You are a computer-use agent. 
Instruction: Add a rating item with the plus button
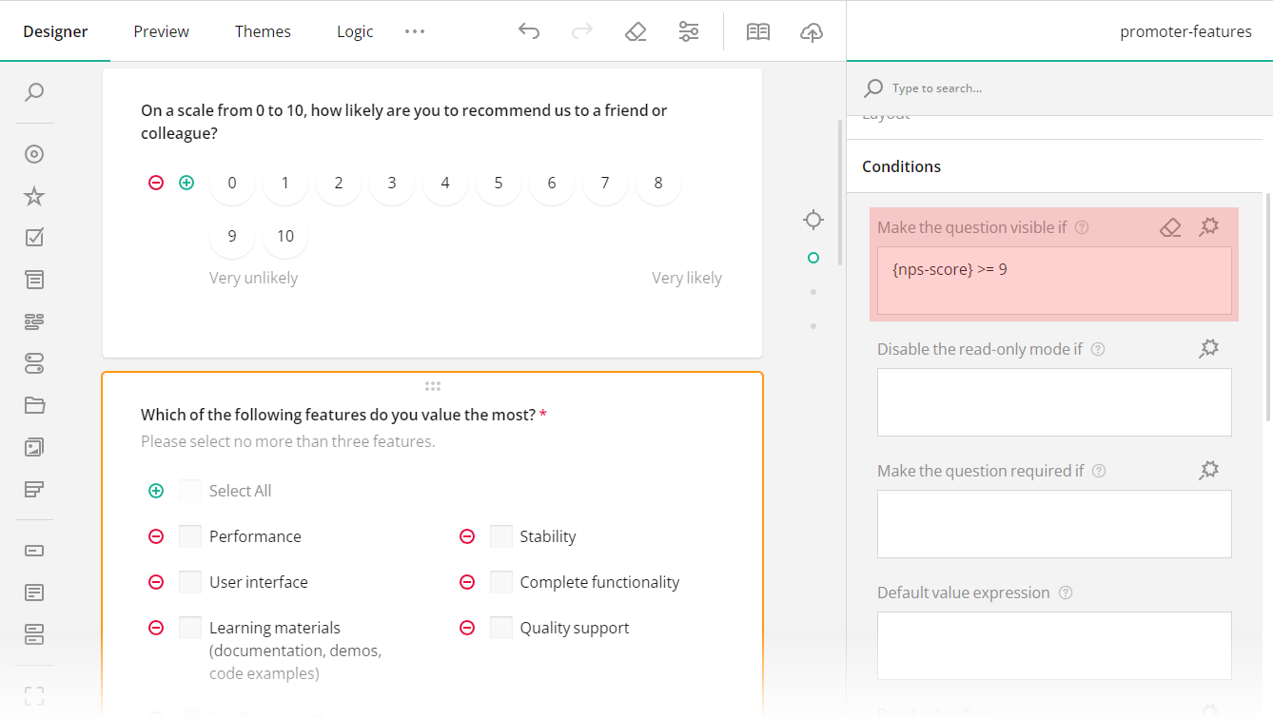pyautogui.click(x=186, y=182)
